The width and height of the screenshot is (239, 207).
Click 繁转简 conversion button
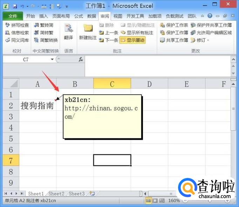pos(44,25)
